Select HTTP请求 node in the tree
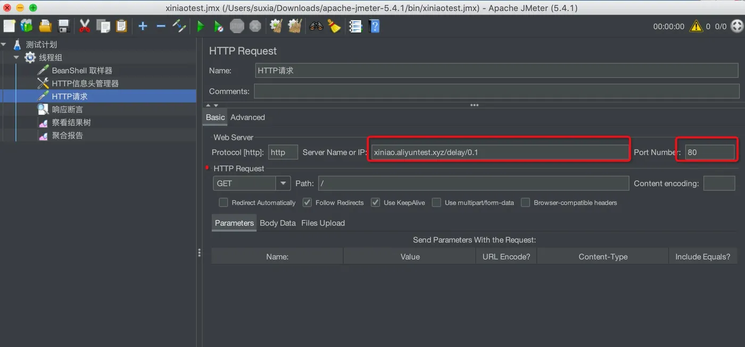745x347 pixels. [69, 96]
